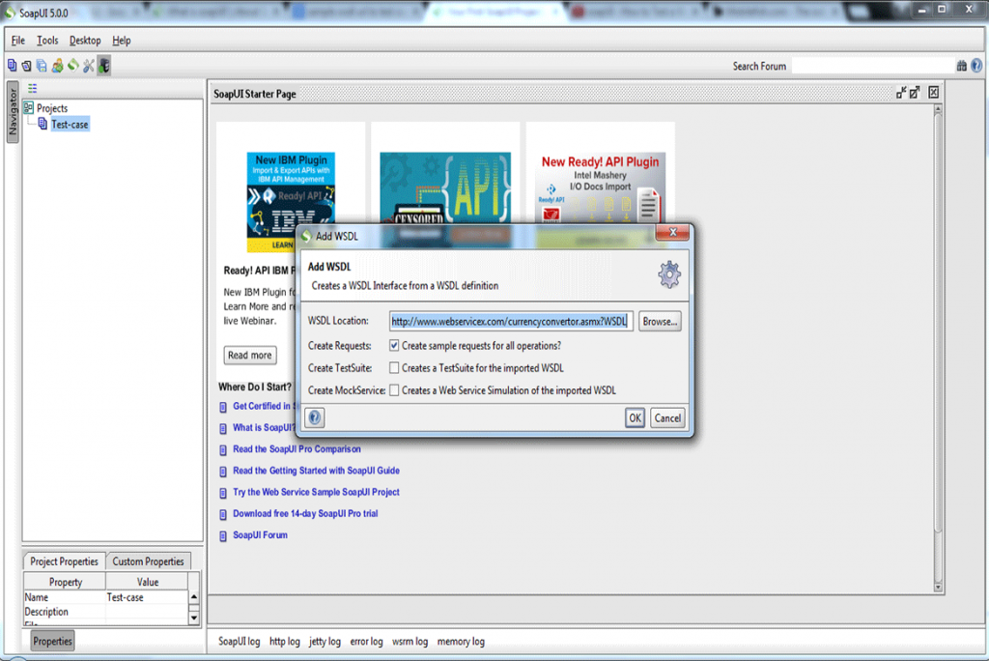Click the New Ready! API Plugin banner
Screen dimensions: 989x661
pos(600,189)
